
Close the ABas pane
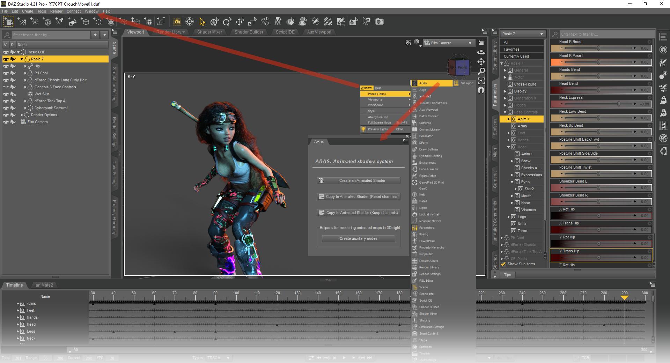click(x=407, y=136)
